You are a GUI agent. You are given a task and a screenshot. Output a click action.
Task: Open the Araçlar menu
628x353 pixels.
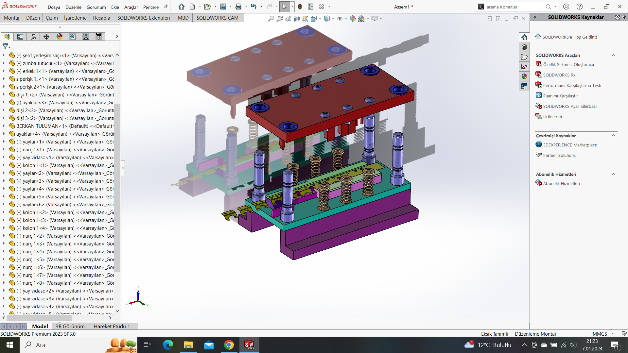pos(131,7)
